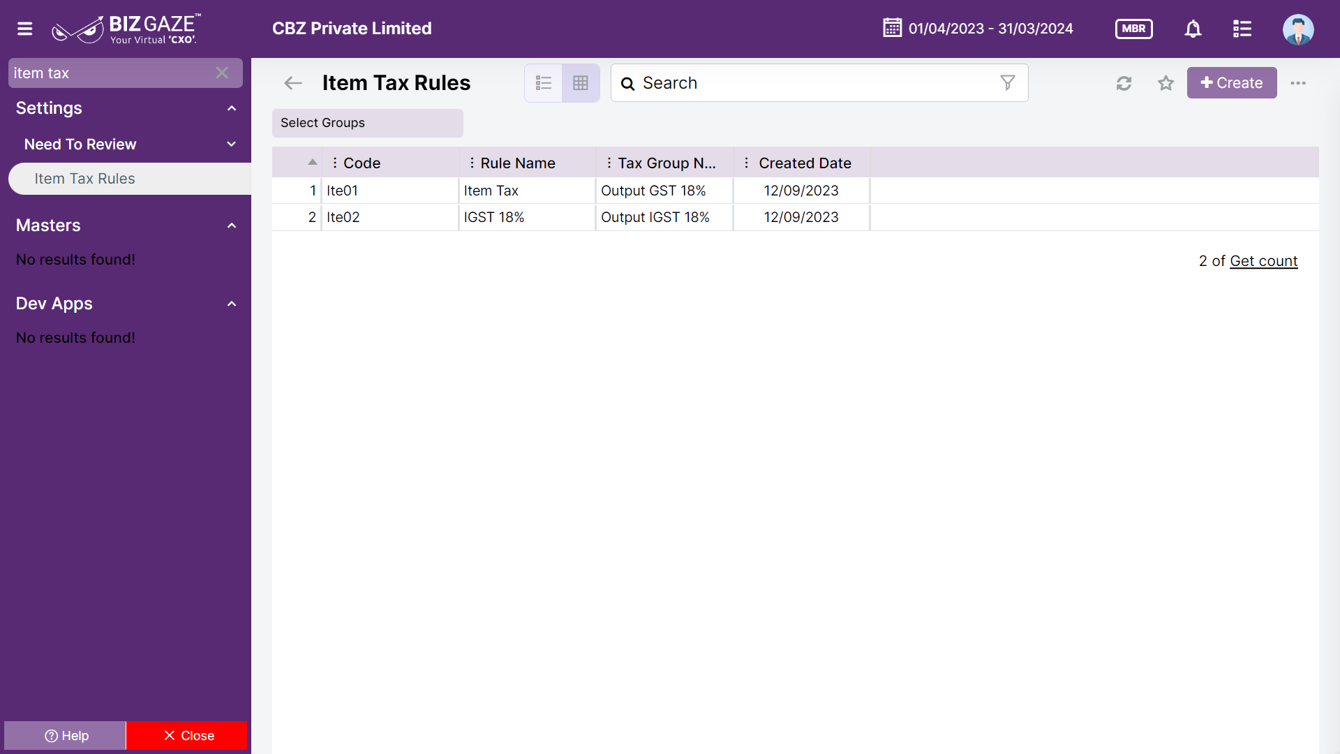Click the Need To Review label
1340x754 pixels.
tap(80, 145)
